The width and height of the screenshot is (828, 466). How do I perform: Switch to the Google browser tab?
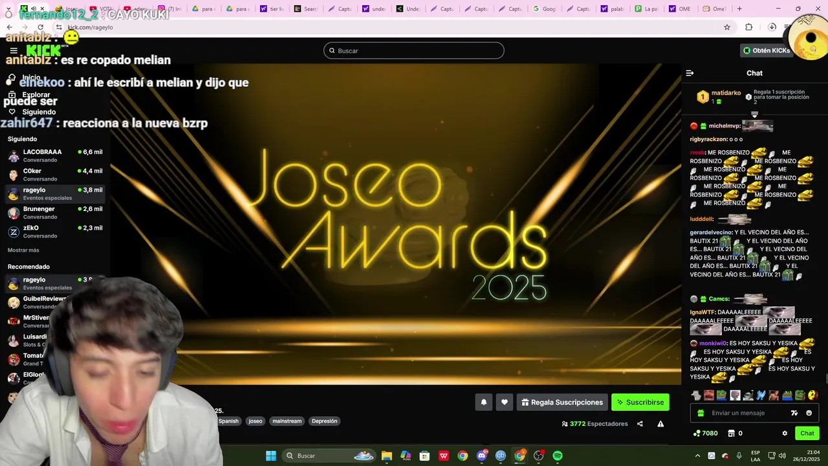tap(544, 9)
